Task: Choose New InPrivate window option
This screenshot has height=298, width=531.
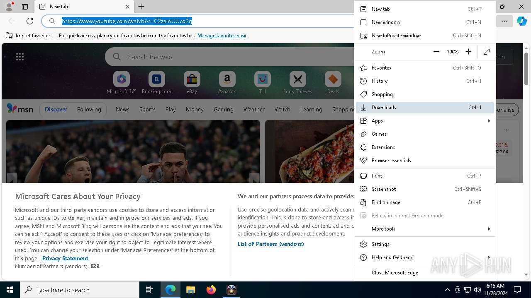Action: (425, 36)
